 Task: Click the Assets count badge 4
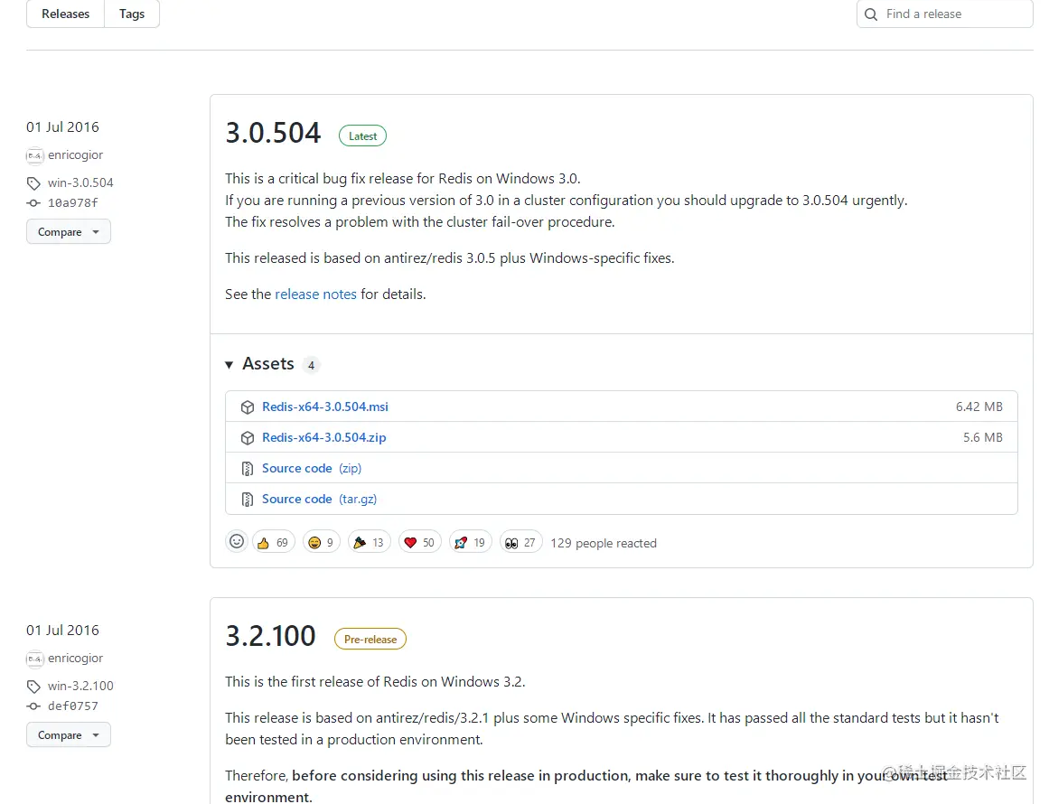point(311,365)
